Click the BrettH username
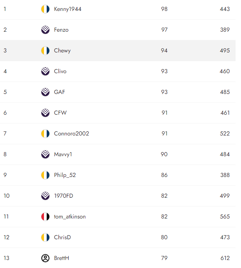241x268 pixels. click(x=61, y=258)
